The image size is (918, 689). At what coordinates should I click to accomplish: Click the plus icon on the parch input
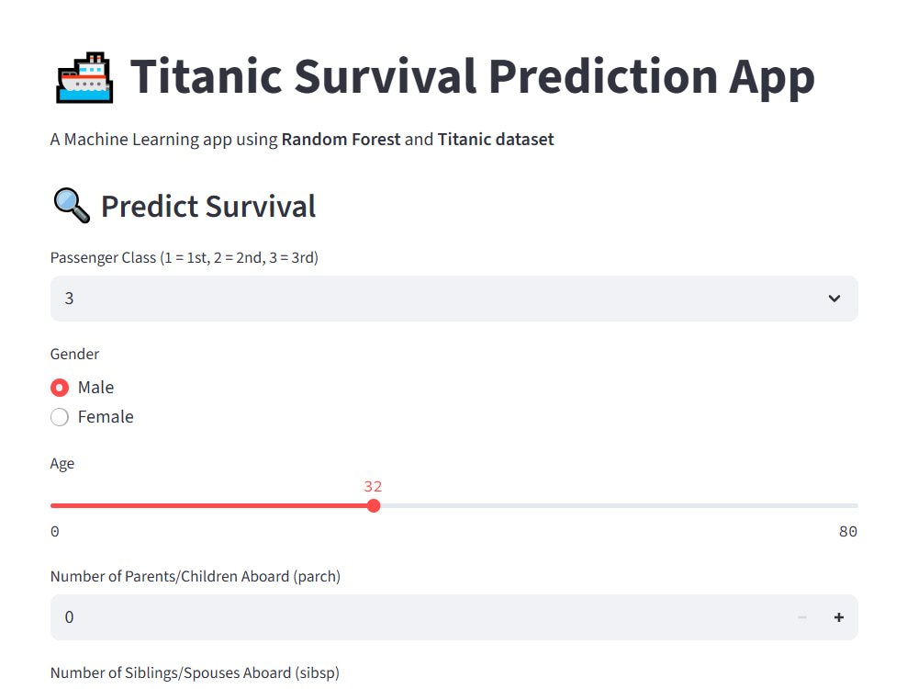pyautogui.click(x=838, y=616)
